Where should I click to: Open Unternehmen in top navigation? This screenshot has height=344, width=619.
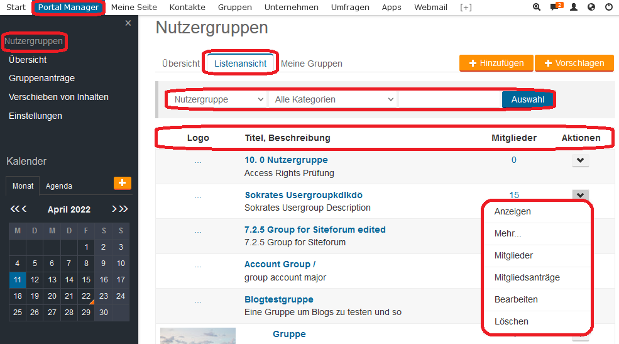pyautogui.click(x=292, y=7)
